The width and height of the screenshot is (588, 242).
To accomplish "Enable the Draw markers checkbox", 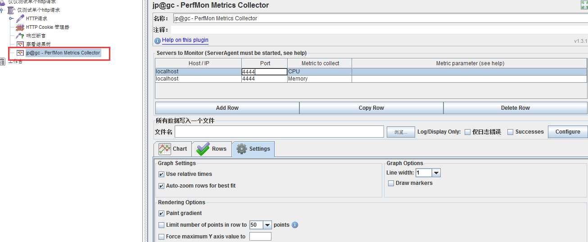I will coord(391,183).
